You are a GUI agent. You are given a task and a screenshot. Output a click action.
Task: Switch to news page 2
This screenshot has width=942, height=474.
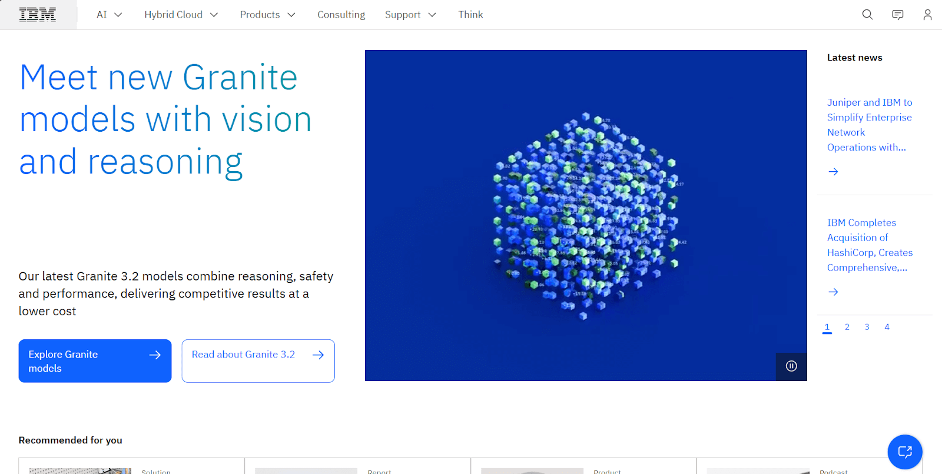(x=847, y=327)
